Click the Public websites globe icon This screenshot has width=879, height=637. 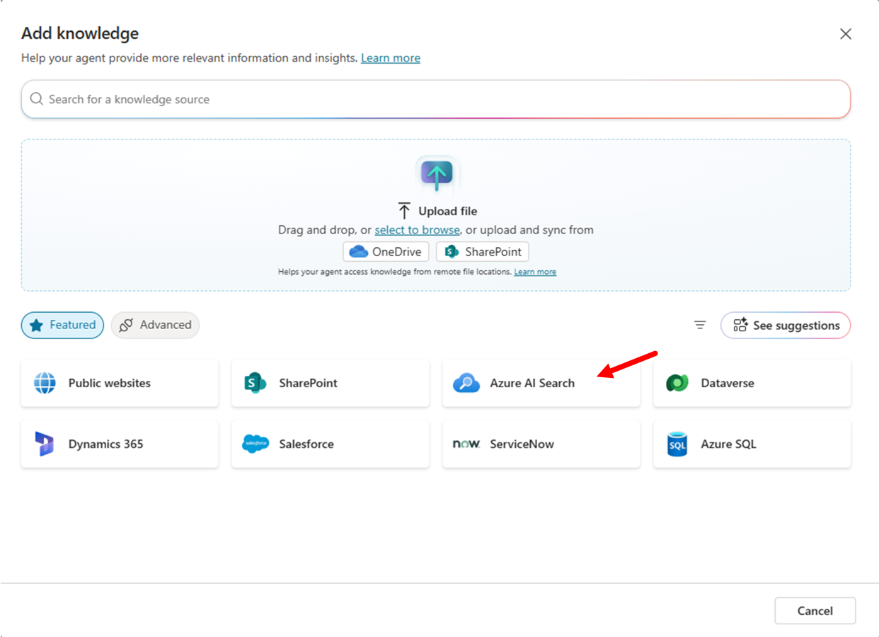[45, 383]
